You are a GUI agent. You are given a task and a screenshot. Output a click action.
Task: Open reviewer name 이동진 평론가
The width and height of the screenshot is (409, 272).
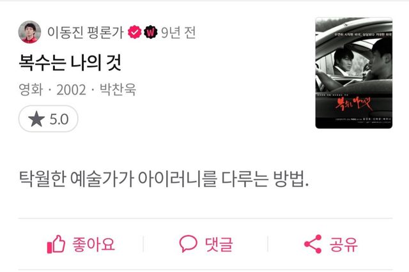(x=85, y=33)
